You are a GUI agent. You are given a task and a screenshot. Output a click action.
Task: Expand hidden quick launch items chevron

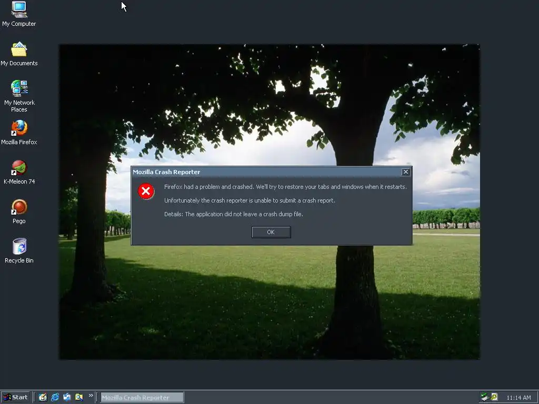tap(91, 396)
